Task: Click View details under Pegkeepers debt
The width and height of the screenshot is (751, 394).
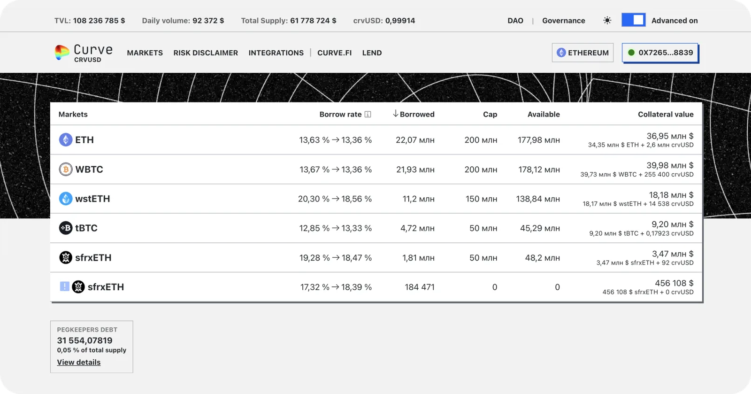Action: pyautogui.click(x=79, y=362)
